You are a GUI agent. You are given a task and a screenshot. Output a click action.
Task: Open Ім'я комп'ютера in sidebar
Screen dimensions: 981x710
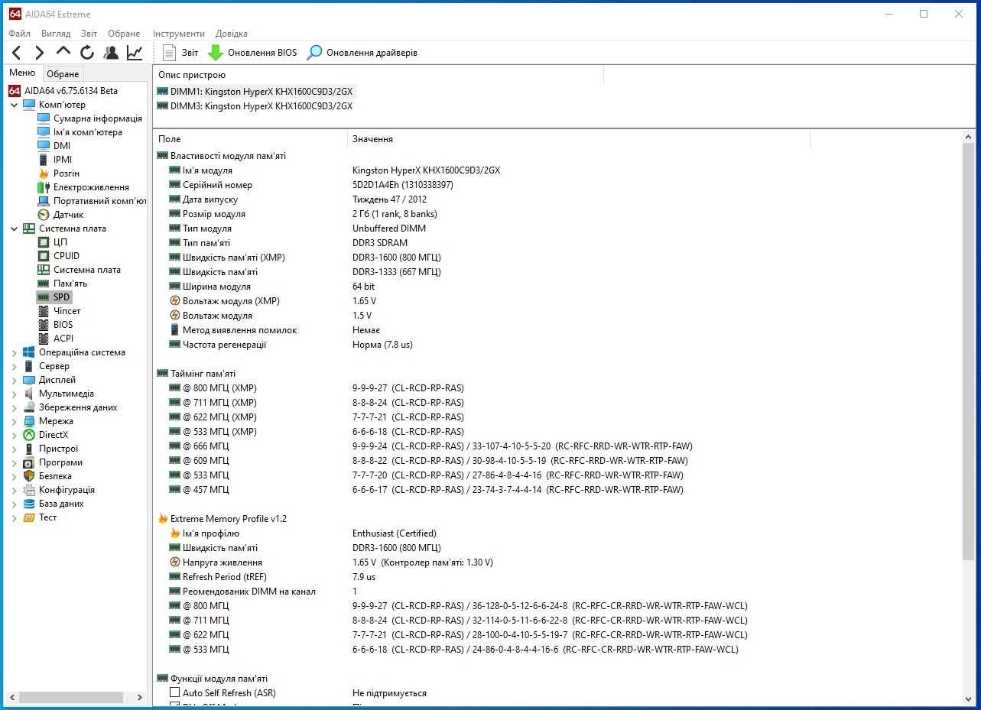pyautogui.click(x=87, y=132)
